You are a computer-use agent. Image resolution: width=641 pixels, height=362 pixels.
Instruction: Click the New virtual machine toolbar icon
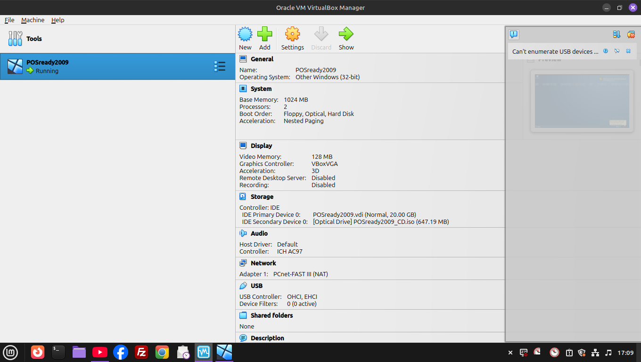pos(245,38)
